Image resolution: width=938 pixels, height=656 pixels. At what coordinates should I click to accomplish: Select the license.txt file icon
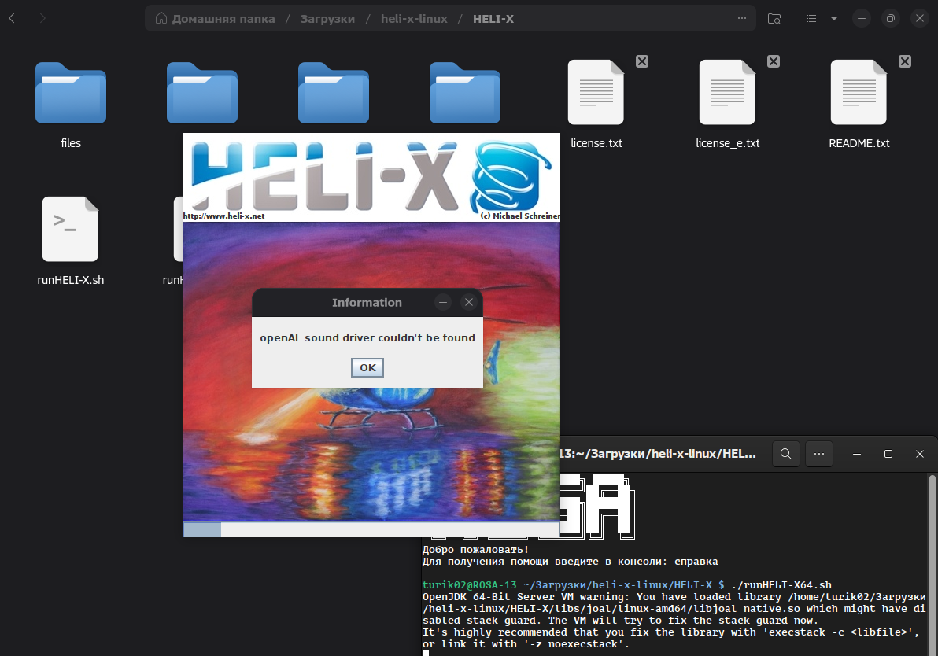(x=596, y=92)
